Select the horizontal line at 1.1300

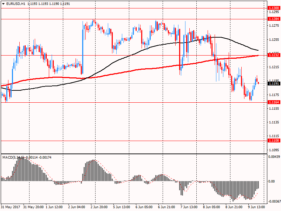pos(134,8)
